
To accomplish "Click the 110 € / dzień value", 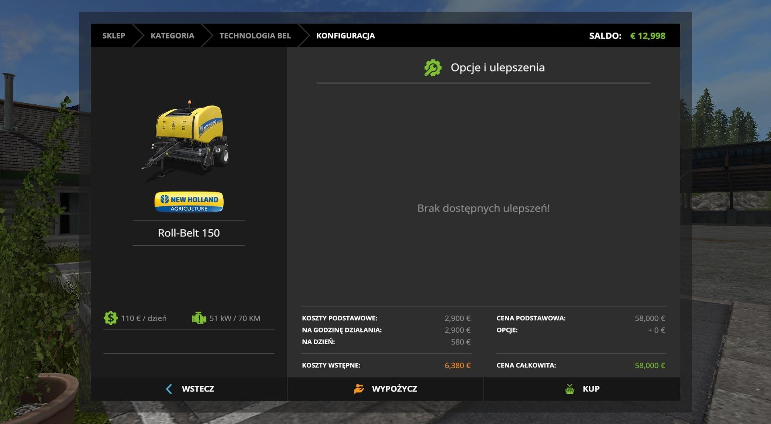I will click(x=144, y=318).
